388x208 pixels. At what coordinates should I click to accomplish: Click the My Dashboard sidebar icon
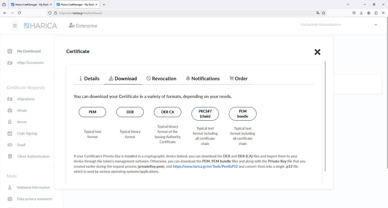tap(10, 51)
